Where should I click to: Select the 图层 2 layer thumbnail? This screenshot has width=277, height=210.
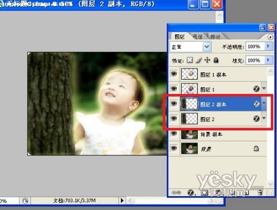pos(189,119)
